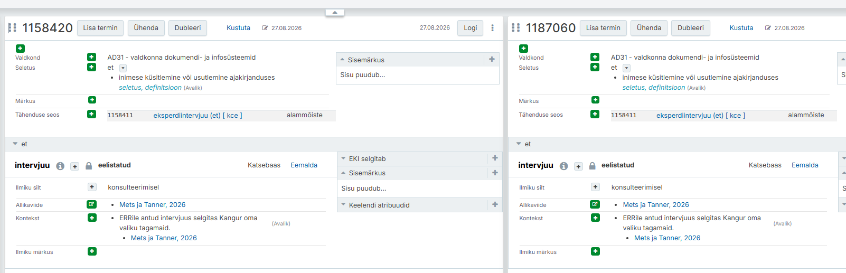Open the et language dropdown in 1158420's Seletus
Screen dimensions: 846x273
123,68
